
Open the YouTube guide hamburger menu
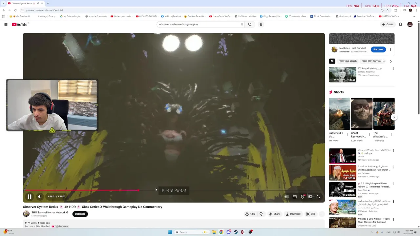(x=6, y=24)
